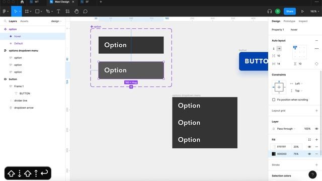
Task: Search layers with the magnifier icon
Action: click(x=6, y=21)
